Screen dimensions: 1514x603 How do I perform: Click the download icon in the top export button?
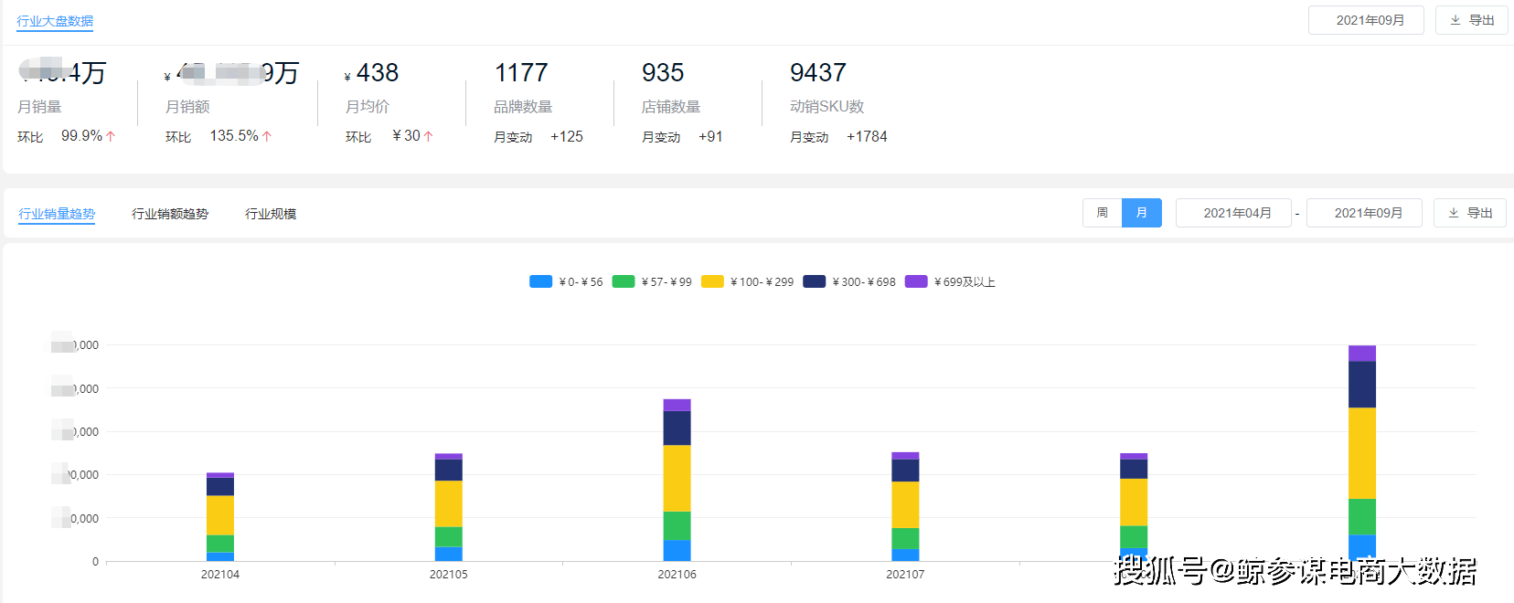(1455, 20)
